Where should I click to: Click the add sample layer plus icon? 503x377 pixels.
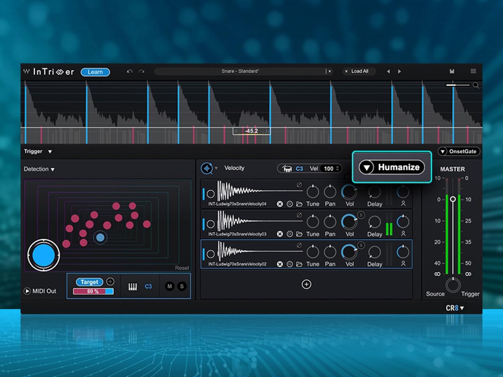coord(306,285)
